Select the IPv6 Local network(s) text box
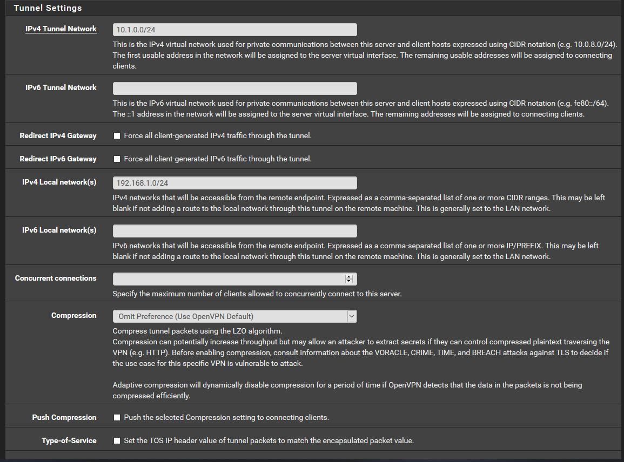The width and height of the screenshot is (624, 462). 234,231
